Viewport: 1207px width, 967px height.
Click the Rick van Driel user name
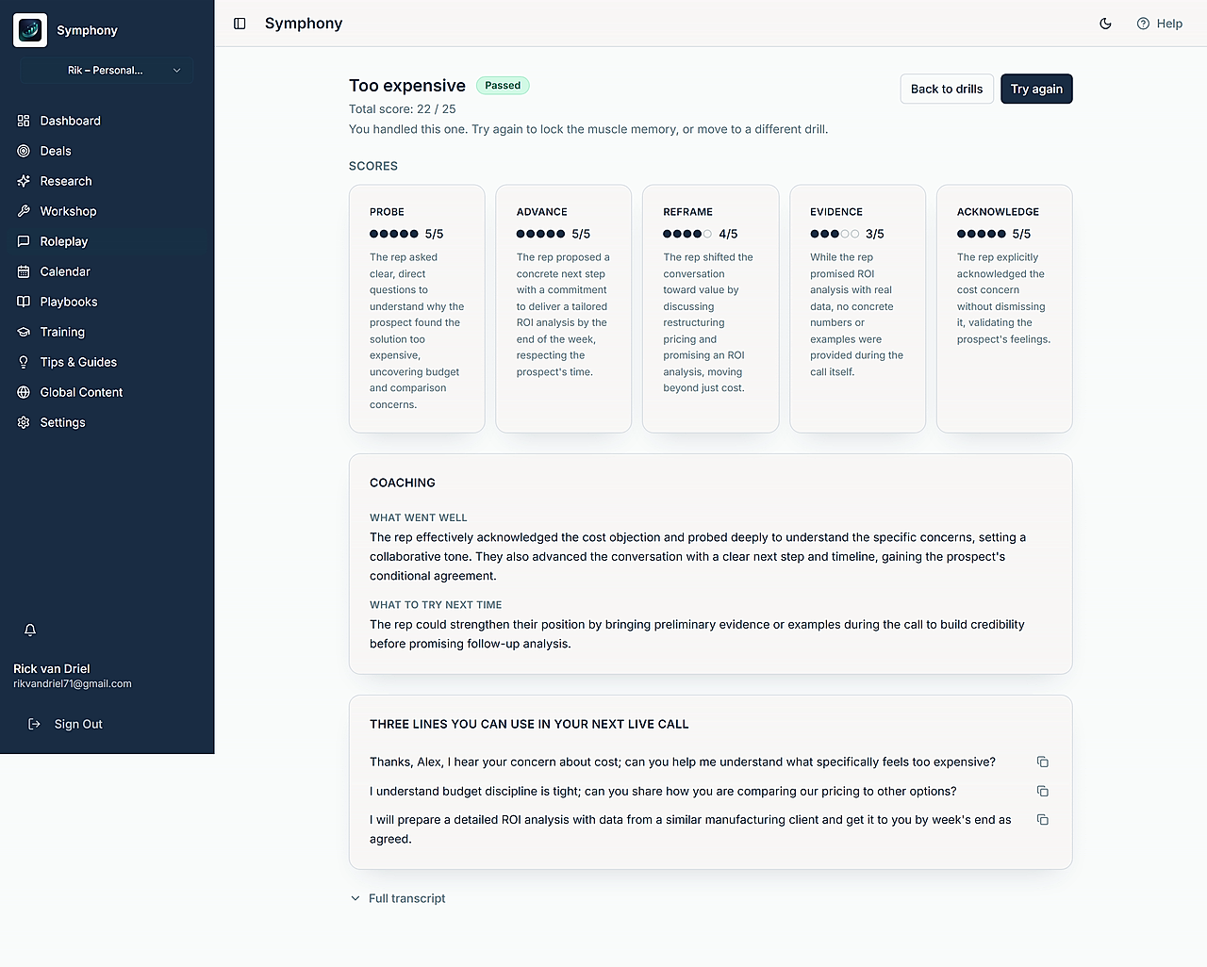pyautogui.click(x=52, y=668)
